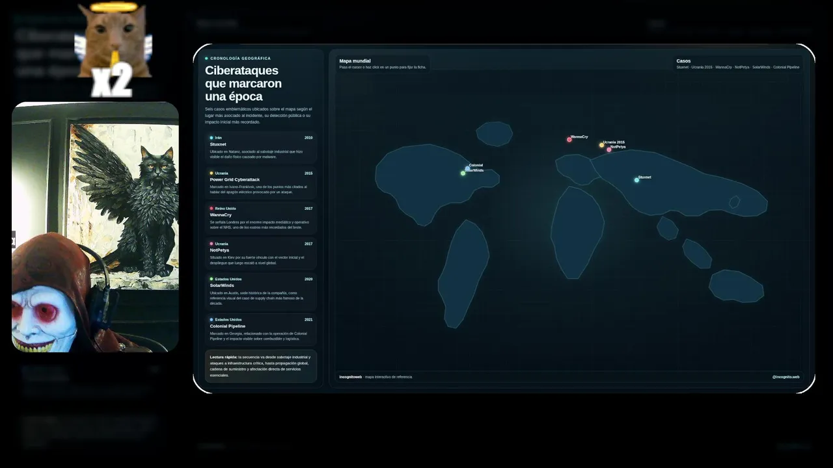Viewport: 833px width, 468px height.
Task: Click 'incognitoweb' footer label
Action: (351, 377)
